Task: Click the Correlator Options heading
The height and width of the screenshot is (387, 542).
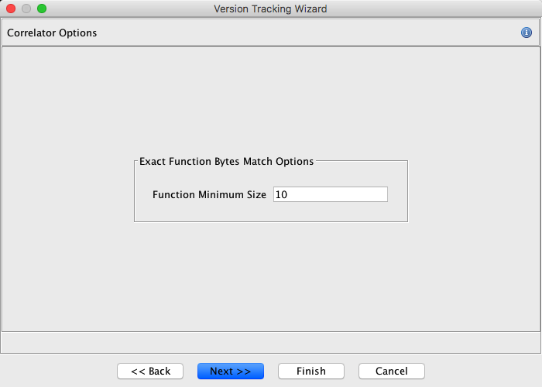Action: [x=52, y=33]
